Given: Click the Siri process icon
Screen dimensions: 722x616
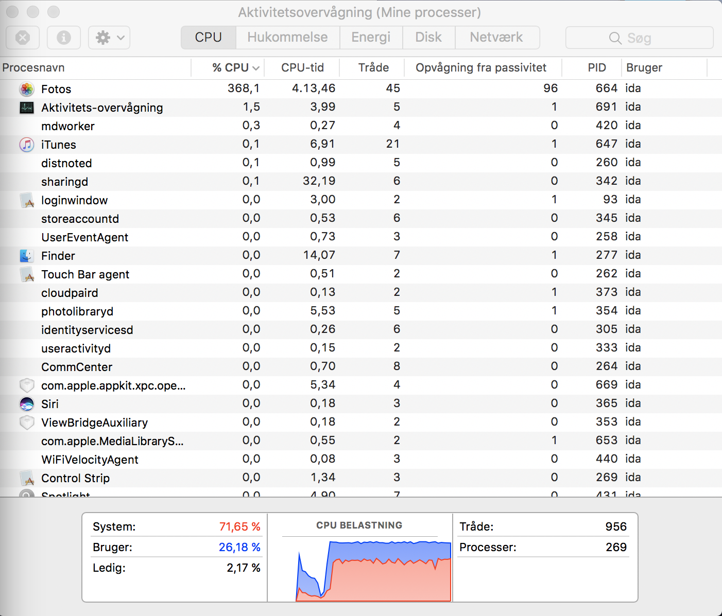Looking at the screenshot, I should [x=27, y=404].
